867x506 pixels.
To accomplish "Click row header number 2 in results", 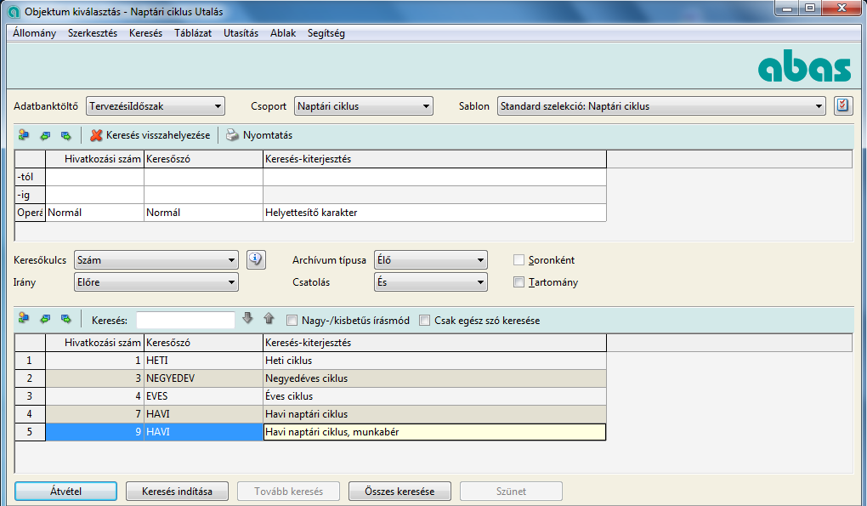I will click(30, 378).
